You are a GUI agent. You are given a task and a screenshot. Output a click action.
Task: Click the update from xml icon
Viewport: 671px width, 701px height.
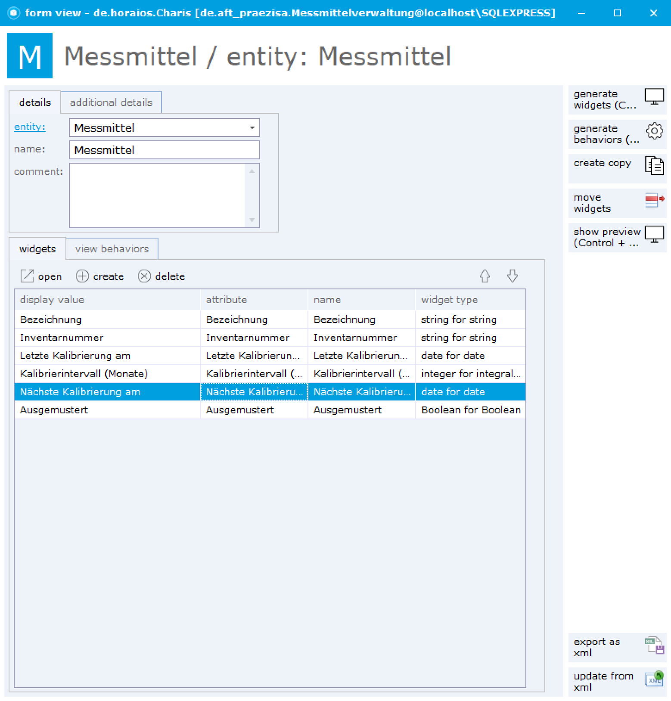pos(655,679)
